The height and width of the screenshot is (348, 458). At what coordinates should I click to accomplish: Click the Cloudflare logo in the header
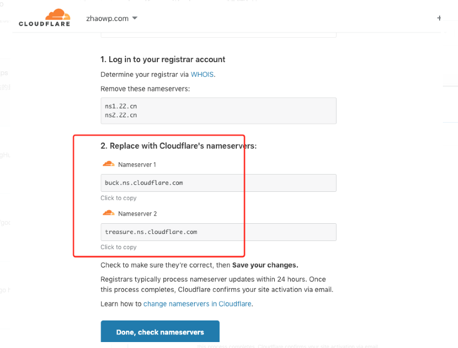coord(44,17)
